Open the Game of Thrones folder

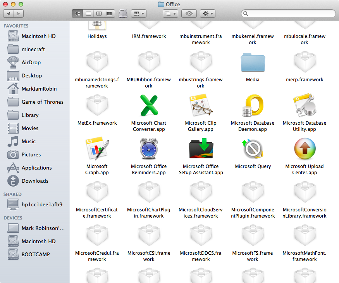pyautogui.click(x=35, y=102)
